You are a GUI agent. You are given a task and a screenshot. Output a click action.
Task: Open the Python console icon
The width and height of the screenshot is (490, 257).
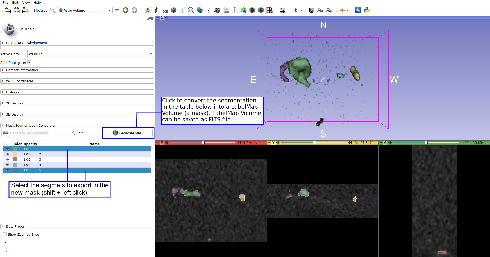click(367, 10)
